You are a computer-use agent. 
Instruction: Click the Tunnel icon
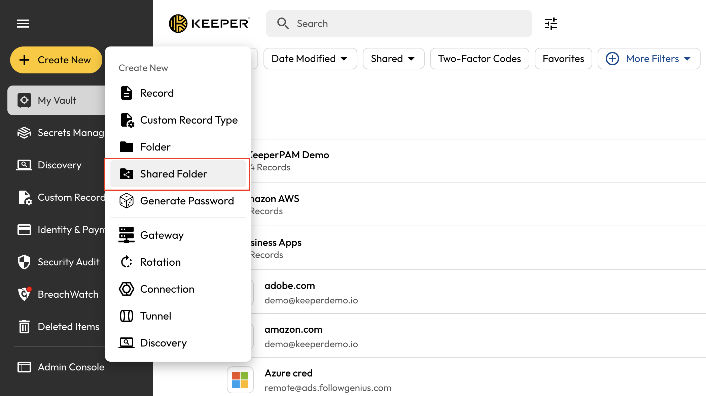pyautogui.click(x=127, y=316)
